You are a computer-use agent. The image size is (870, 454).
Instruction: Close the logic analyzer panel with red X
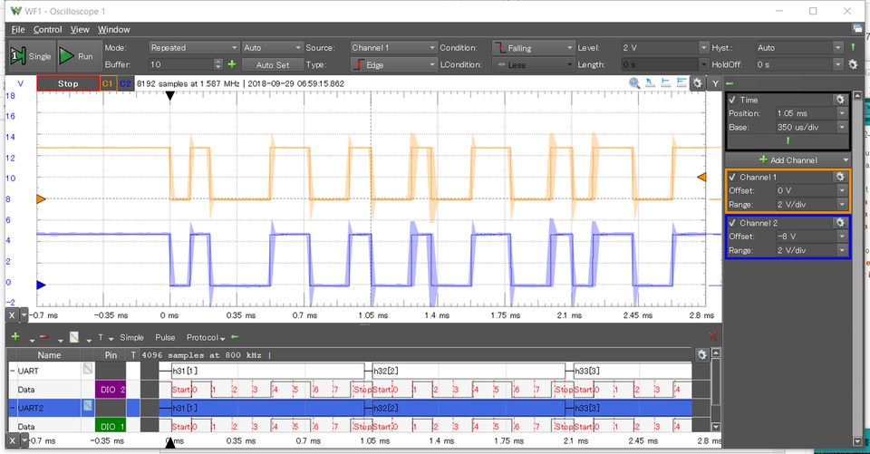(712, 336)
